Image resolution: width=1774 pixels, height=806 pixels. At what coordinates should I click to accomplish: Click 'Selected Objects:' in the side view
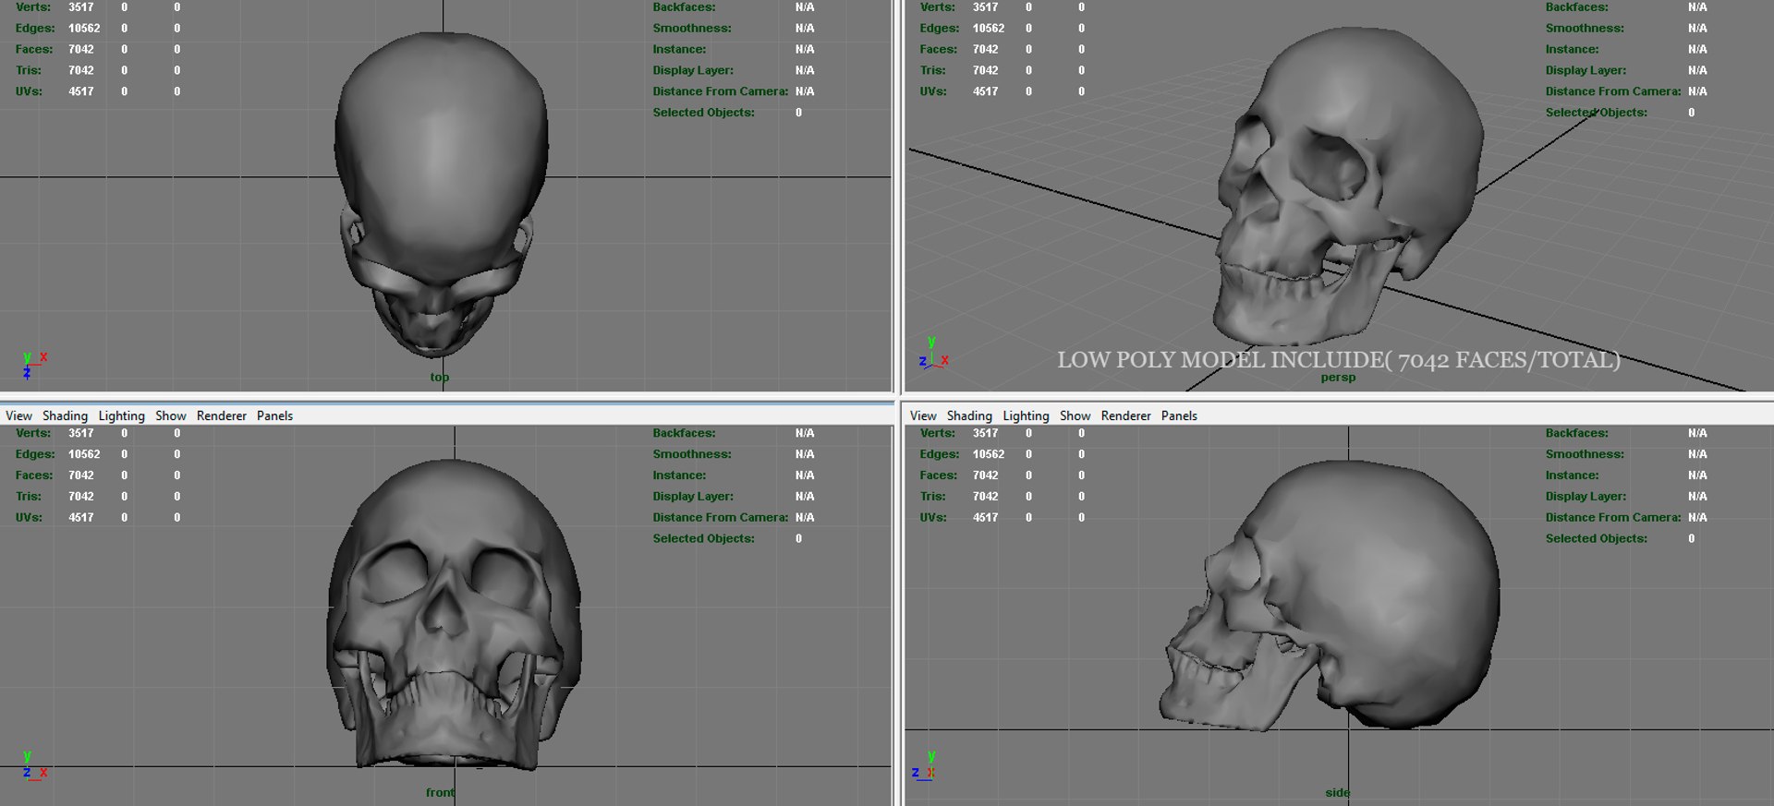(x=1597, y=539)
